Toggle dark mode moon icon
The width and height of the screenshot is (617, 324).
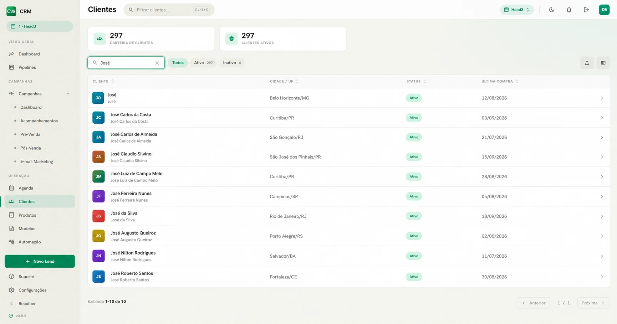(x=552, y=10)
